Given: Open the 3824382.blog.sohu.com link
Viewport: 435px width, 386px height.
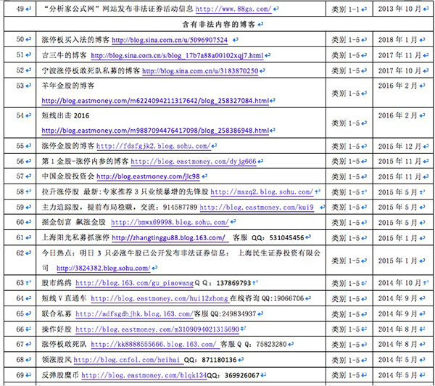Looking at the screenshot, I should tap(104, 268).
